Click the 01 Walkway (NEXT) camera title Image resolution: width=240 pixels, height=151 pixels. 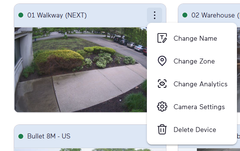(x=57, y=15)
